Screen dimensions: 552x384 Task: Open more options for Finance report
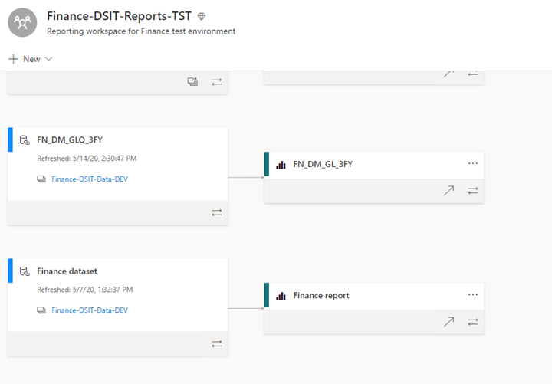click(473, 295)
